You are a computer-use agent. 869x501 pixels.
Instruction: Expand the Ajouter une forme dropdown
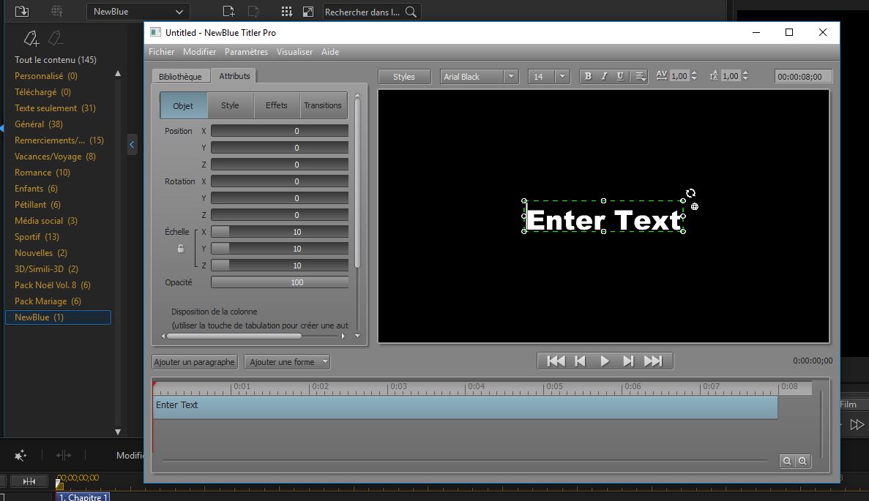325,362
